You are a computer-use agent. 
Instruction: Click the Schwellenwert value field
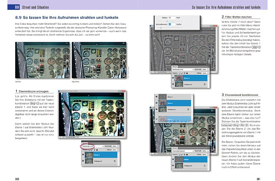click(x=172, y=24)
